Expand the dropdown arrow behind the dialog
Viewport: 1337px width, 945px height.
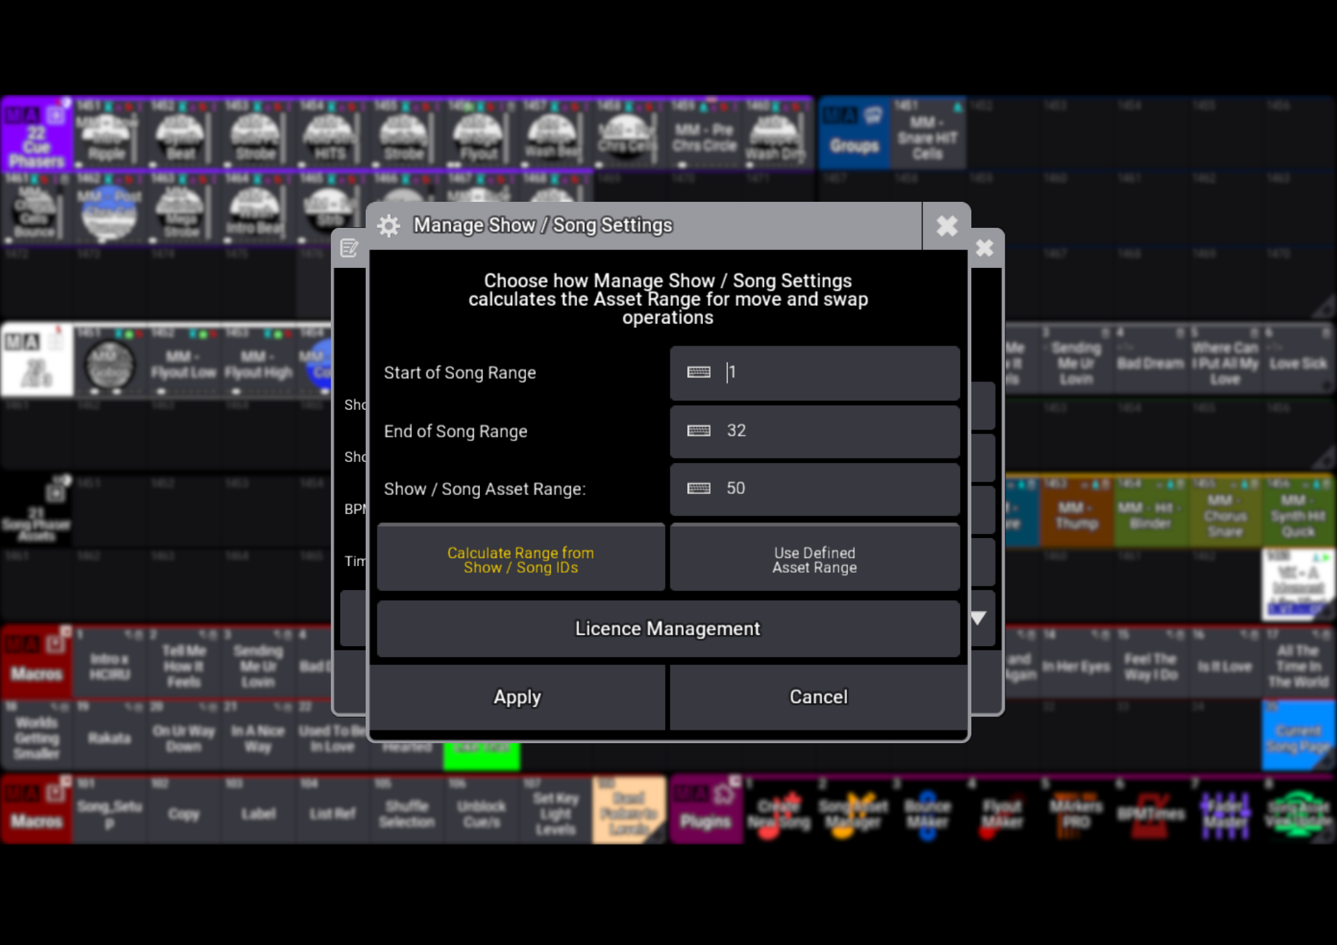tap(979, 618)
